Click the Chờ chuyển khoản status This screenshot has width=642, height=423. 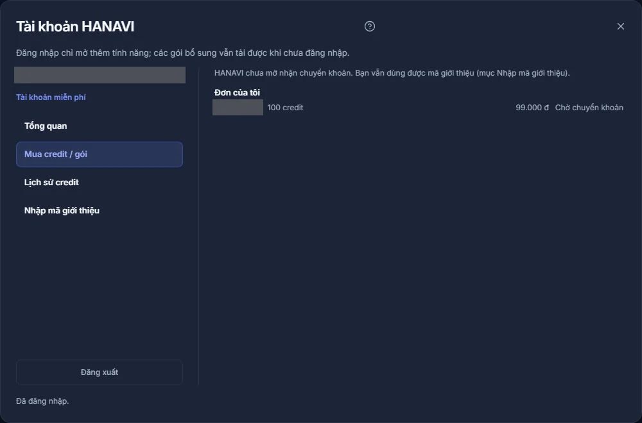tap(589, 108)
